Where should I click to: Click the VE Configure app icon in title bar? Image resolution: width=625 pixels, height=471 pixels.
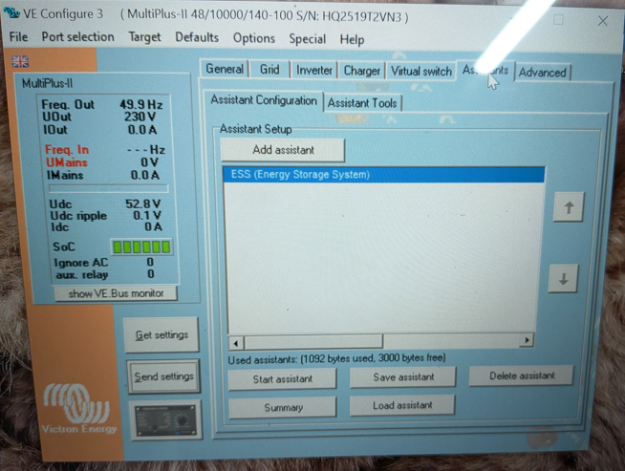12,13
